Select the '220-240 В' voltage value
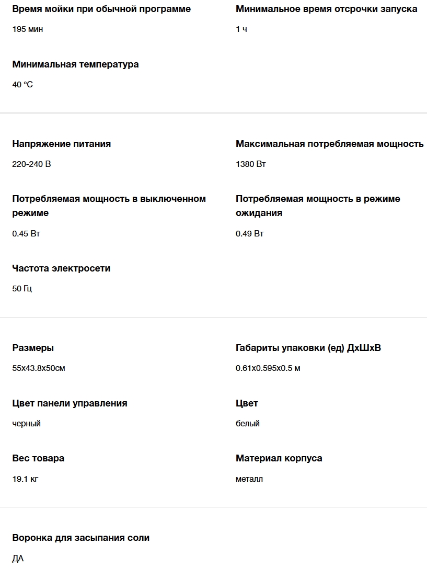The width and height of the screenshot is (427, 577). coord(31,164)
